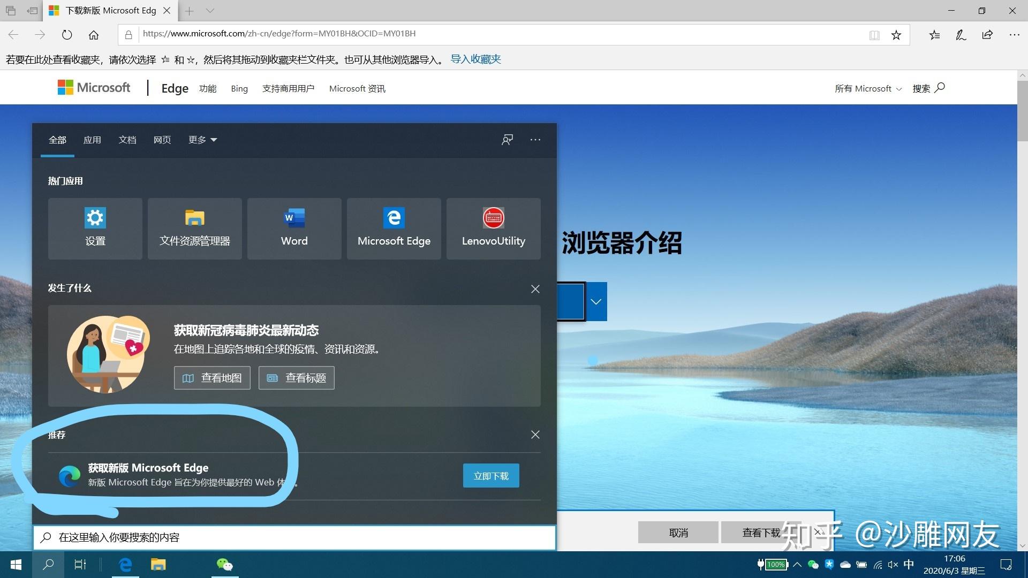This screenshot has width=1028, height=578.
Task: Refresh the page
Action: click(x=67, y=35)
